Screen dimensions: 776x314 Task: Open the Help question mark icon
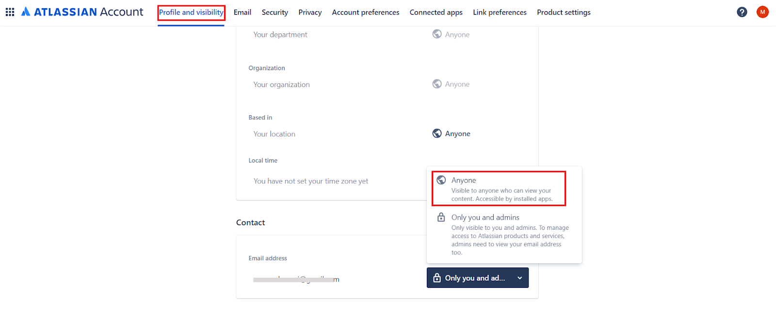coord(742,12)
